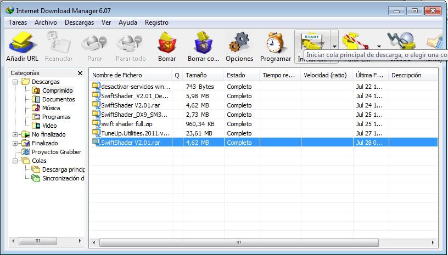Screen dimensions: 448x255
Task: Select the Comprimido category folder icon
Action: coord(36,90)
